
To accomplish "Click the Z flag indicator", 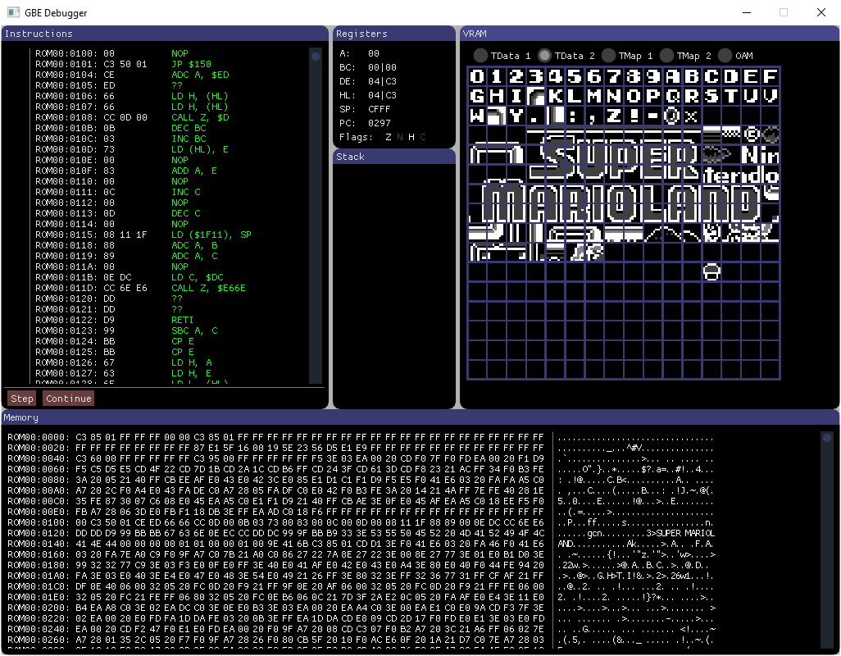I will pos(389,137).
